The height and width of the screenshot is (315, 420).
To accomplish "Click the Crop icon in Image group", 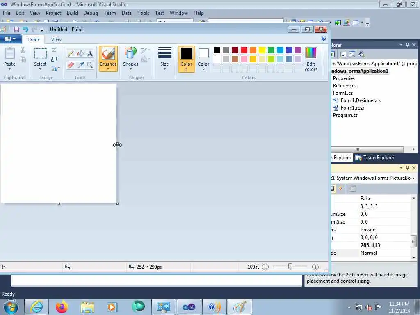I will [x=54, y=50].
